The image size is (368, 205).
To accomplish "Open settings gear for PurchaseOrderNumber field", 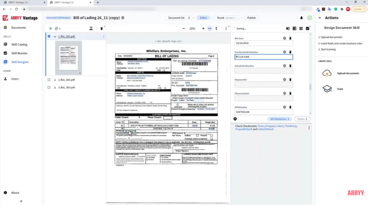I will (x=285, y=52).
